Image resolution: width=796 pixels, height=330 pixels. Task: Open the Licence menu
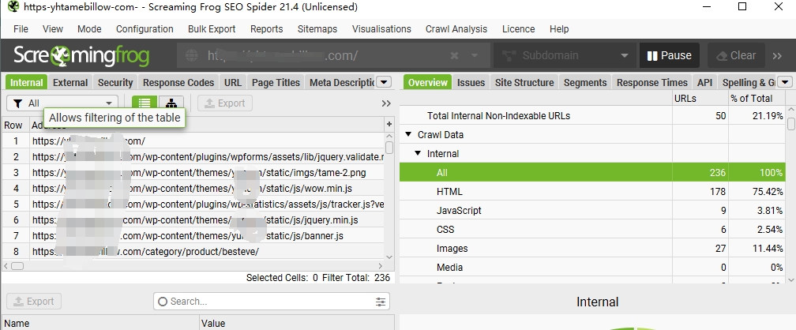[518, 29]
